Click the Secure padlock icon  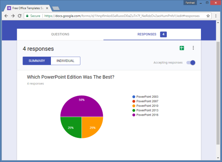tap(27, 16)
